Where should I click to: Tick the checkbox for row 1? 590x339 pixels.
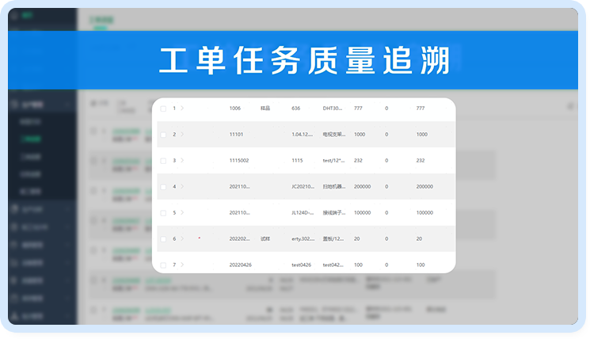(x=163, y=109)
